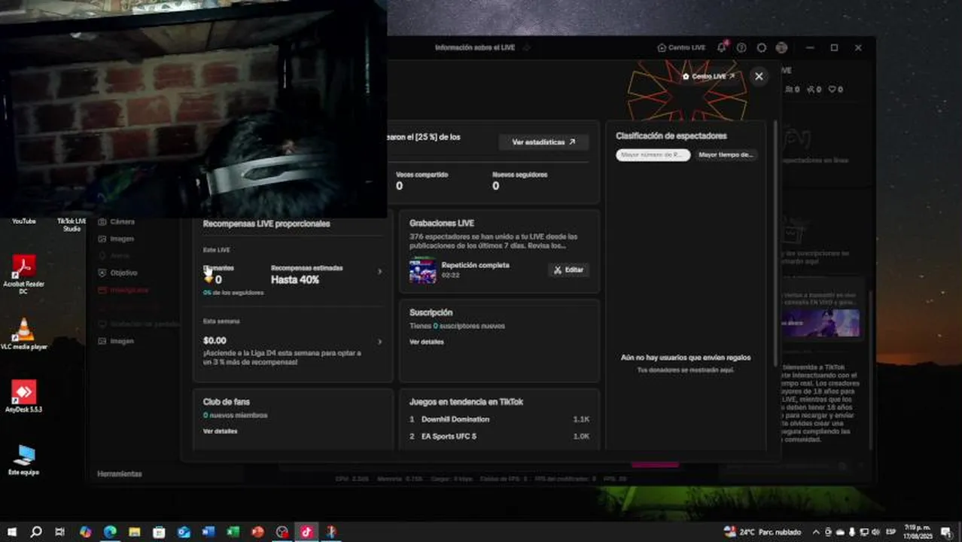Select 'Mayor número de R...' tab
Screen dimensions: 962x542
653,154
